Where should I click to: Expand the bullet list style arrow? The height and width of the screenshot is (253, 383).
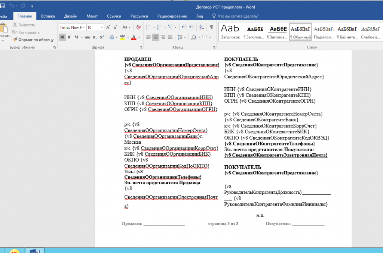(x=154, y=27)
